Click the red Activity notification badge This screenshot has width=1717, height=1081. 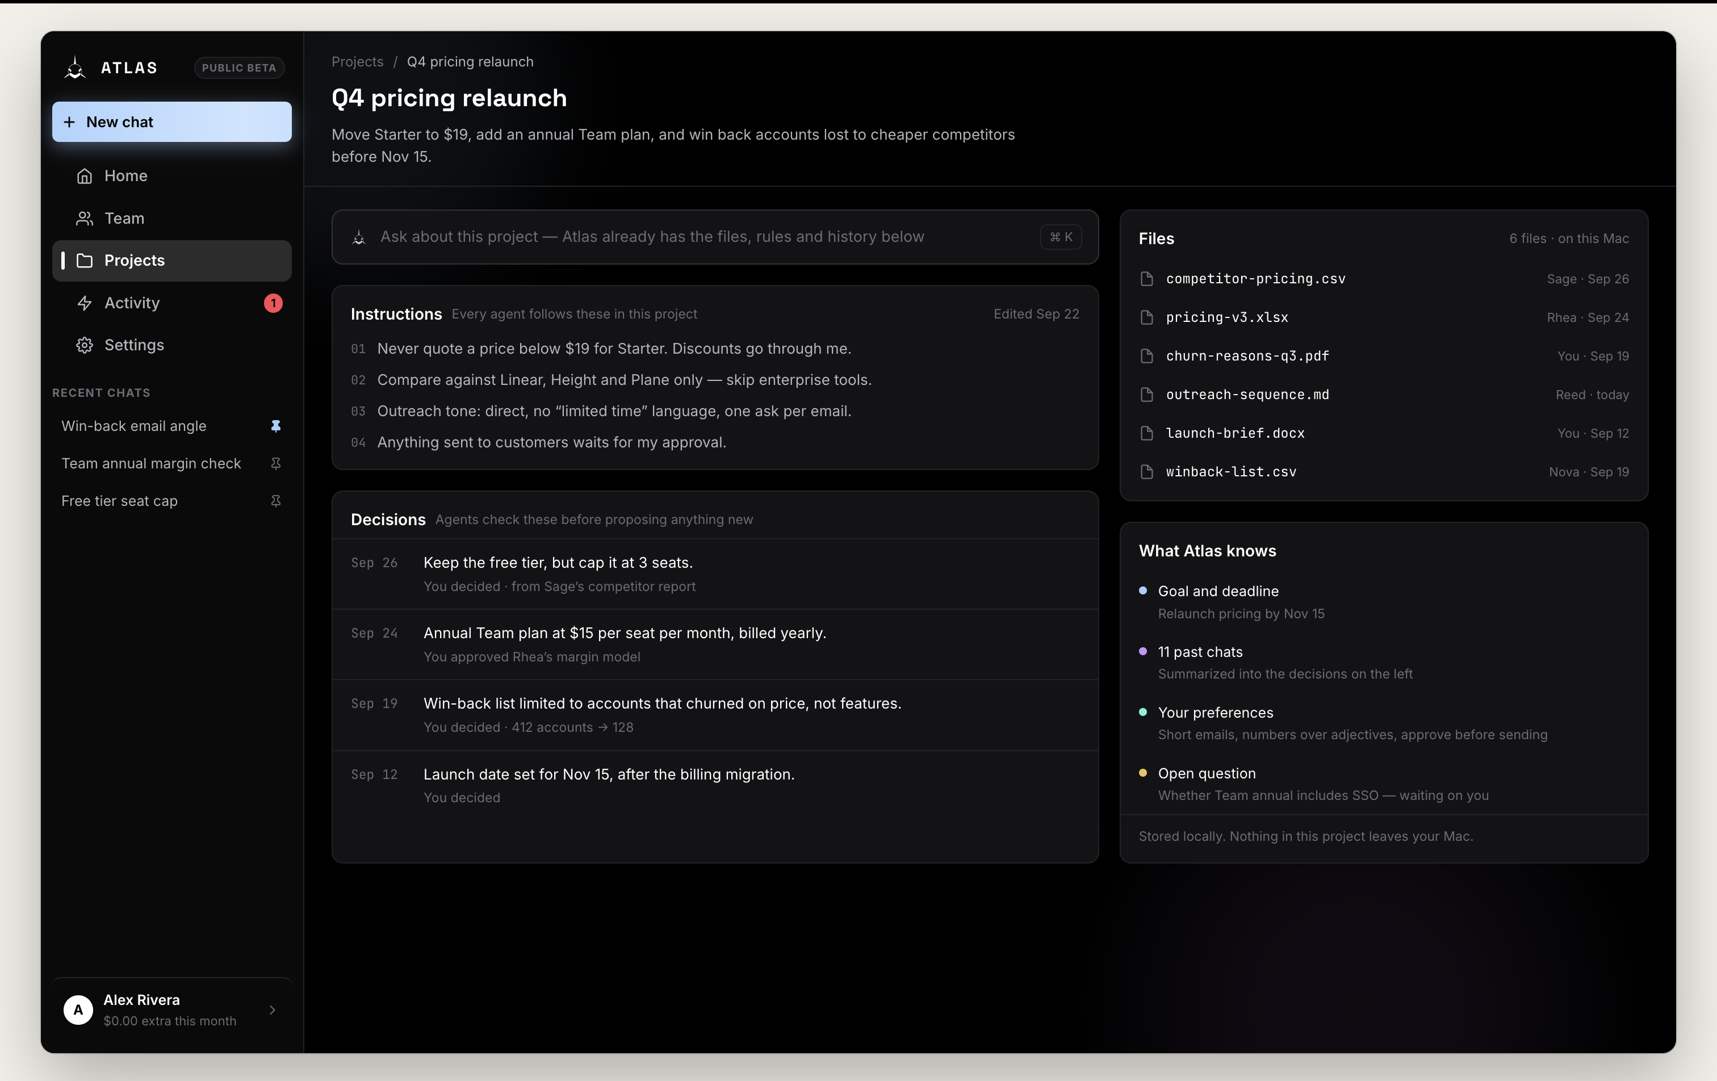pos(273,303)
